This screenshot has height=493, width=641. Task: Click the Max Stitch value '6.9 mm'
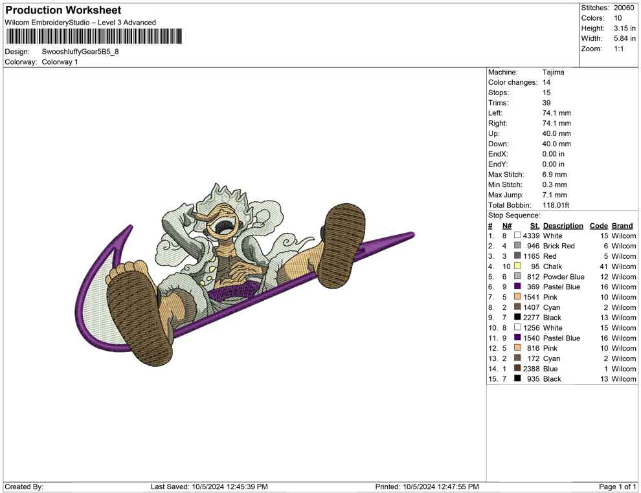tap(554, 175)
